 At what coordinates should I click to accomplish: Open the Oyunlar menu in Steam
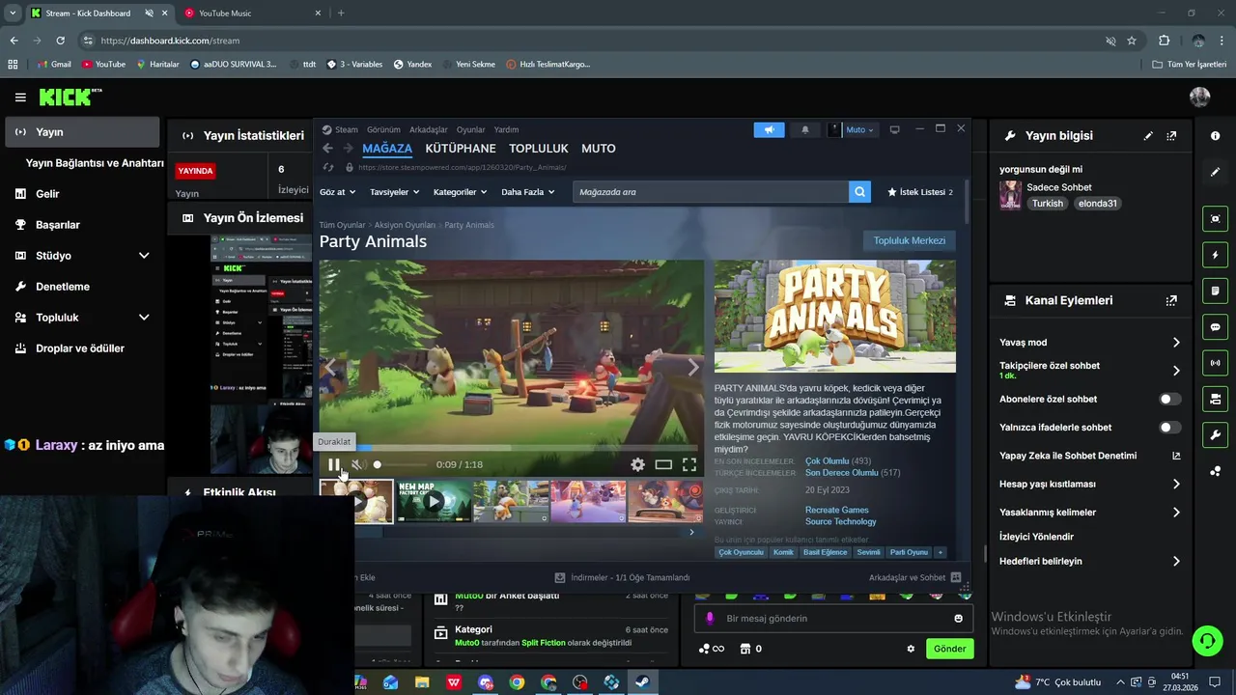pos(471,129)
